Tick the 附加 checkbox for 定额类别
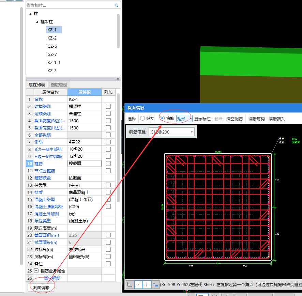 click(x=108, y=113)
